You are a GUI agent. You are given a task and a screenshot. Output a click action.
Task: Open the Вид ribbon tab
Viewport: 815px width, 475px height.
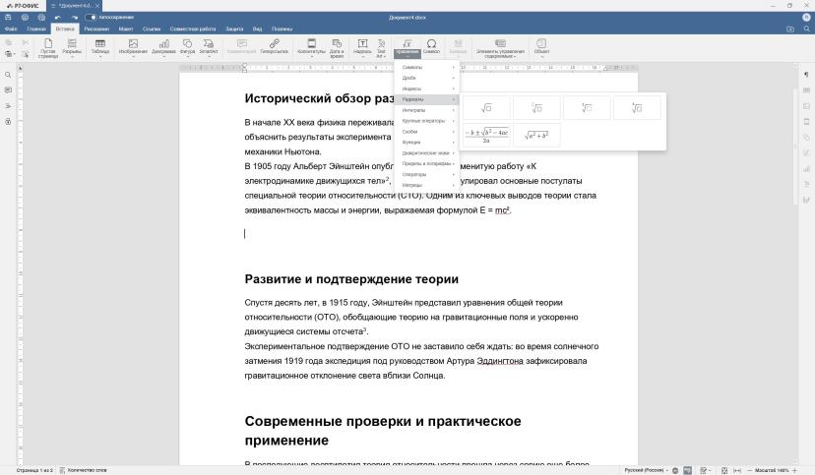[x=257, y=30]
